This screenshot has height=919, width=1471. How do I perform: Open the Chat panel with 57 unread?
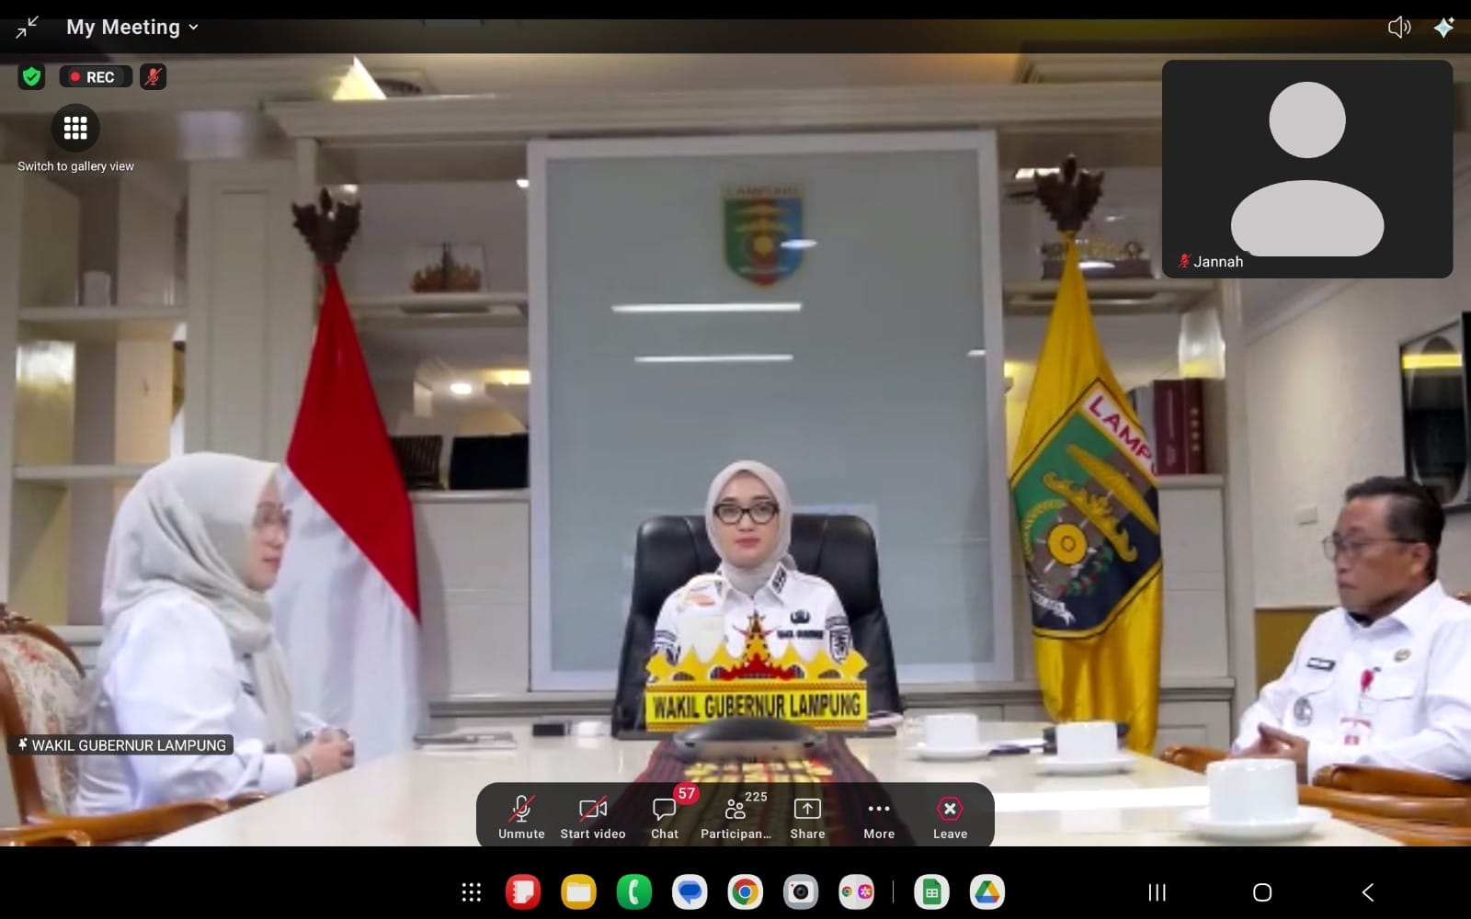665,816
